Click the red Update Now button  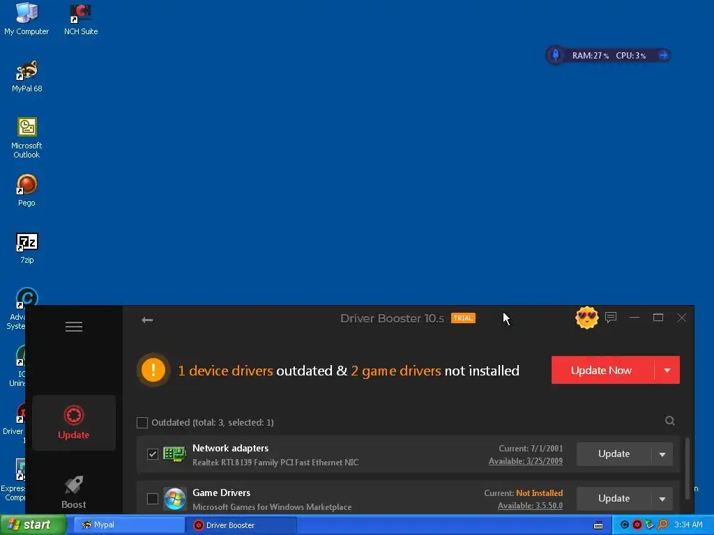[602, 371]
